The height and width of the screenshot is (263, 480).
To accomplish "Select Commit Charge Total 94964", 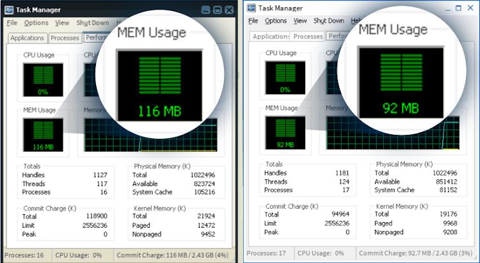I will pos(340,214).
